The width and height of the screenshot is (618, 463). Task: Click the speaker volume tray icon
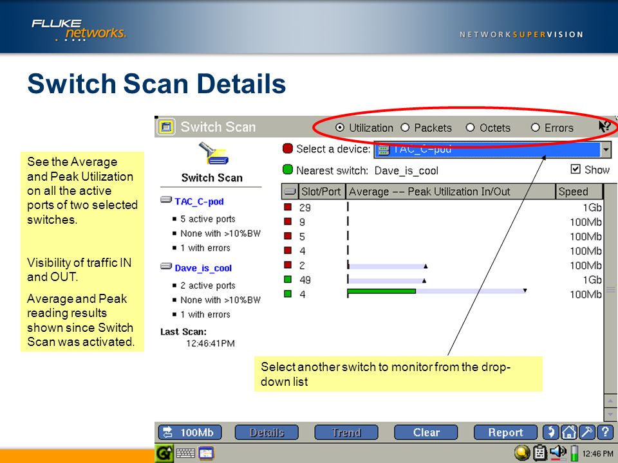pyautogui.click(x=557, y=453)
